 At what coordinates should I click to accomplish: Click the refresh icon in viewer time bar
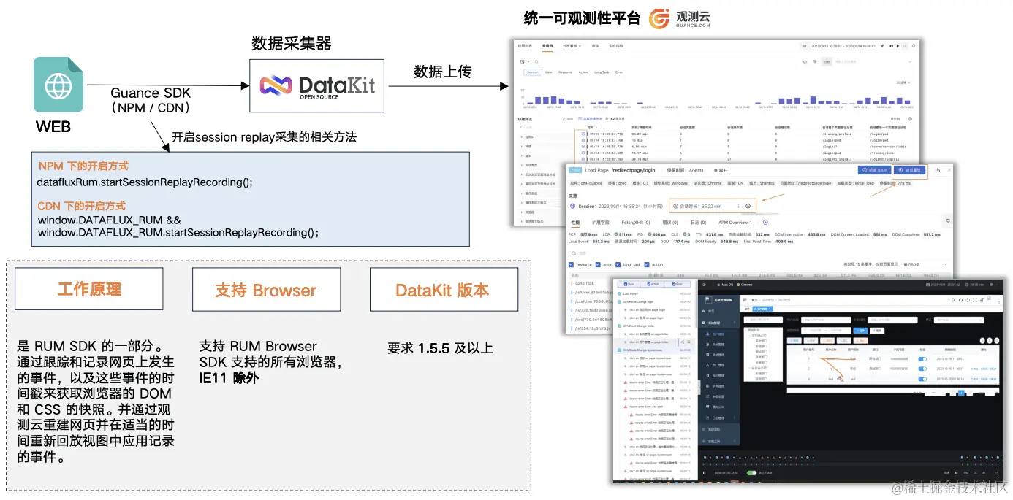click(x=914, y=46)
